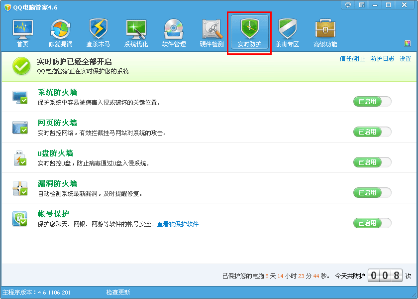Toggle the 帐号保护 已启用 switch

click(372, 223)
